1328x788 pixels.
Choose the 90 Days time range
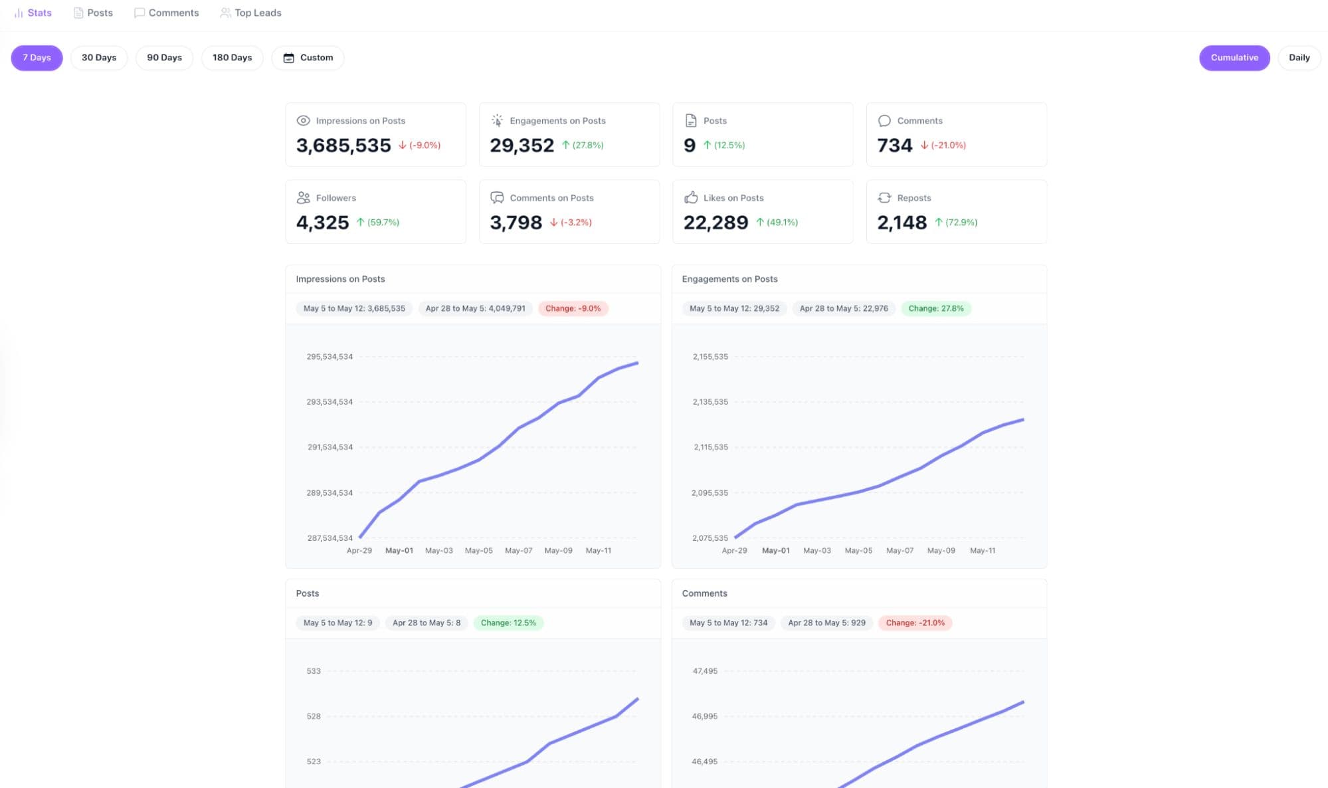[x=164, y=58]
